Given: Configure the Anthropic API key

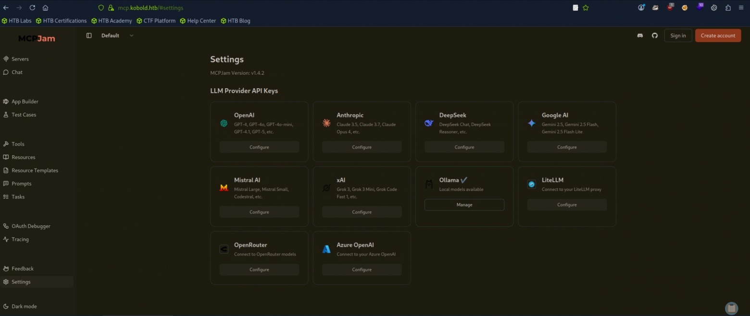Looking at the screenshot, I should (362, 147).
